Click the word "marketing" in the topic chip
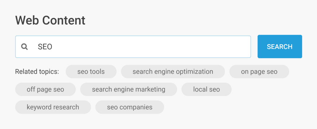 click(x=151, y=89)
